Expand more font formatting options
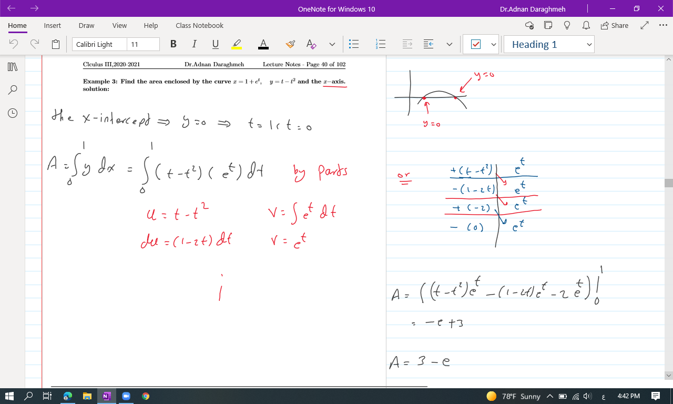Viewport: 673px width, 404px height. pos(332,44)
